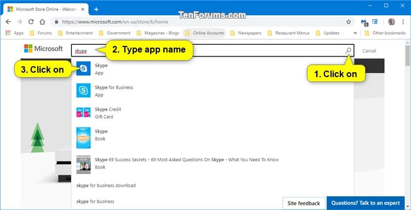
Task: Open the Other bookmarks folder
Action: (x=385, y=33)
